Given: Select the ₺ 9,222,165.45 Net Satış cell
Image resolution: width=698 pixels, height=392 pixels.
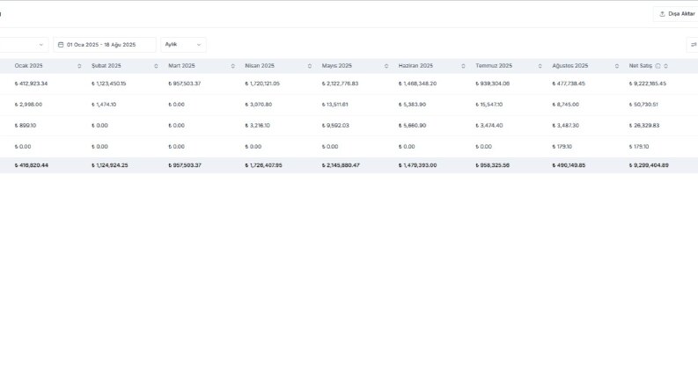Looking at the screenshot, I should (648, 83).
